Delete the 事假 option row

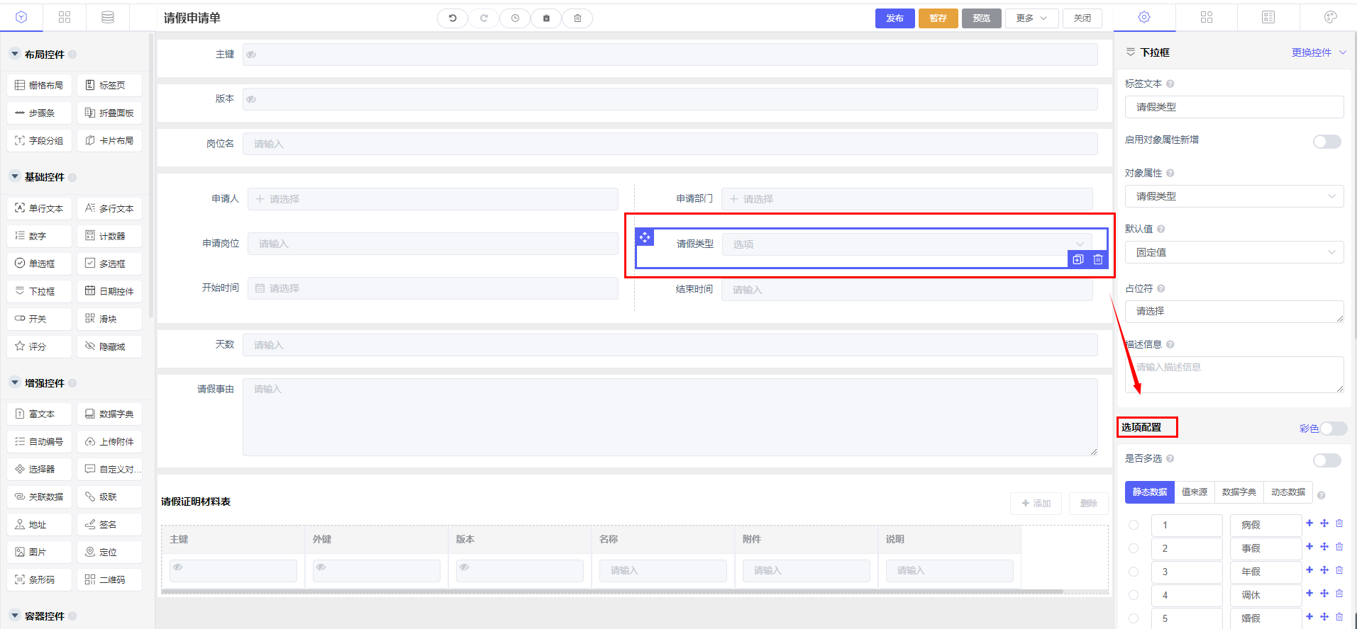point(1339,547)
